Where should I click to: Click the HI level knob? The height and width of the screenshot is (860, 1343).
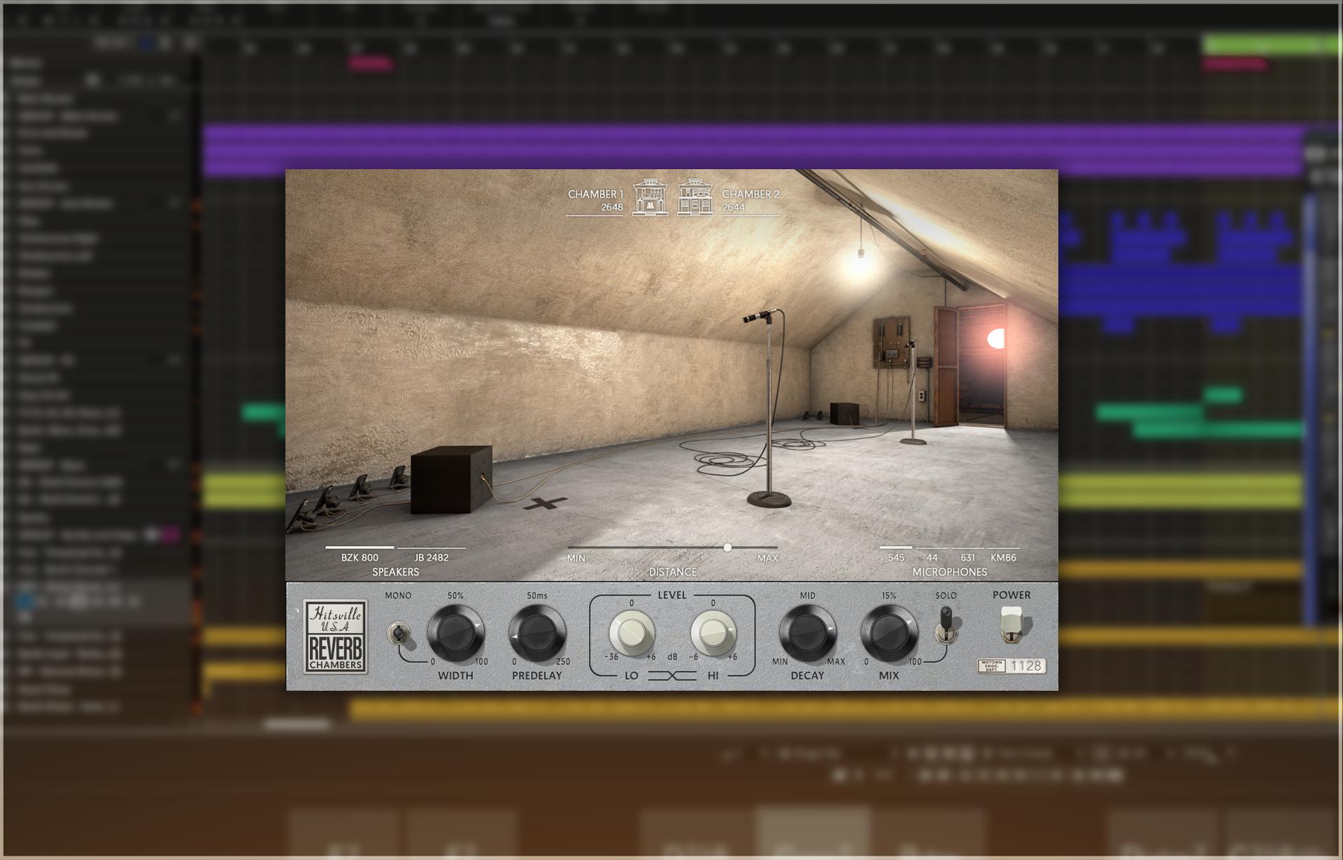coord(713,633)
